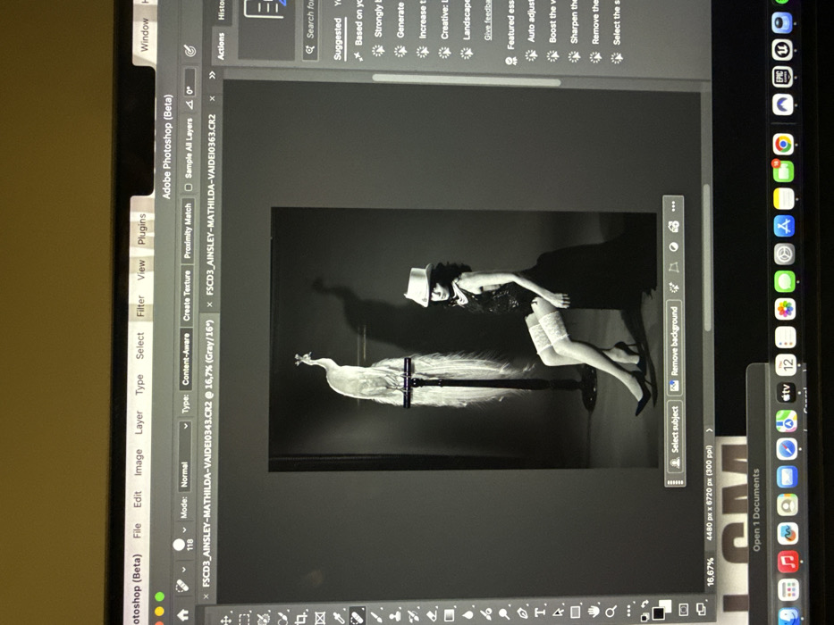This screenshot has width=834, height=625.
Task: Open the Mode Normal dropdown
Action: [184, 455]
